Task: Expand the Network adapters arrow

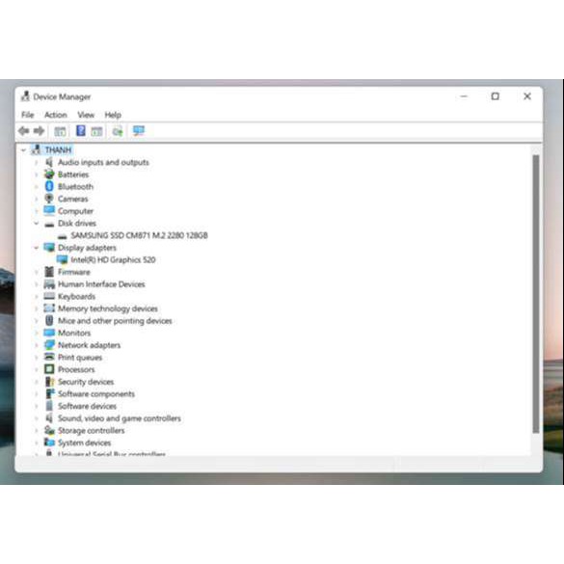Action: click(37, 345)
